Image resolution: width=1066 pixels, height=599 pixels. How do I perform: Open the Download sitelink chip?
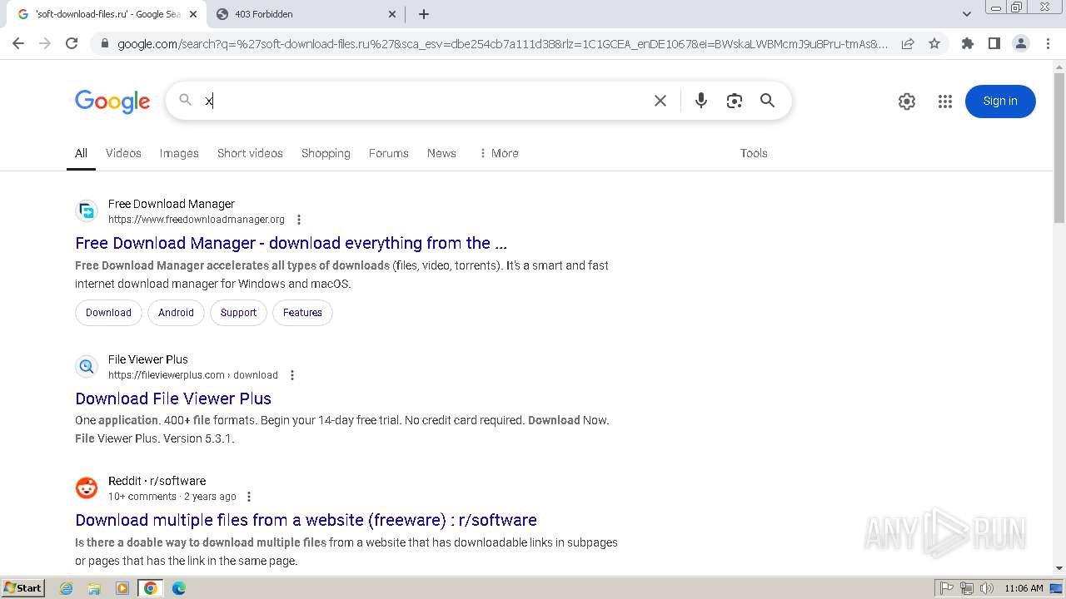108,313
